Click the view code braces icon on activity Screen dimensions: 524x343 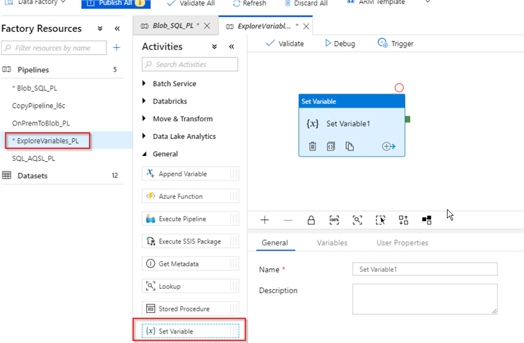coord(331,147)
